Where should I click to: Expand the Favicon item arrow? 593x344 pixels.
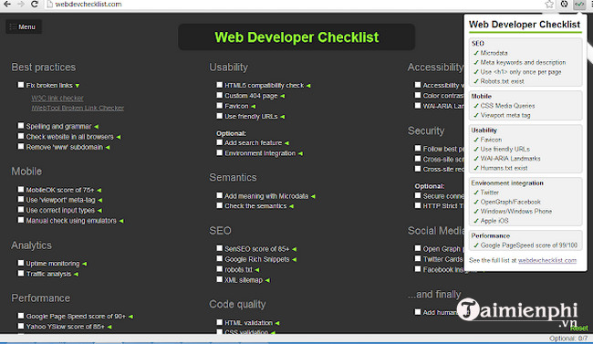(x=253, y=107)
